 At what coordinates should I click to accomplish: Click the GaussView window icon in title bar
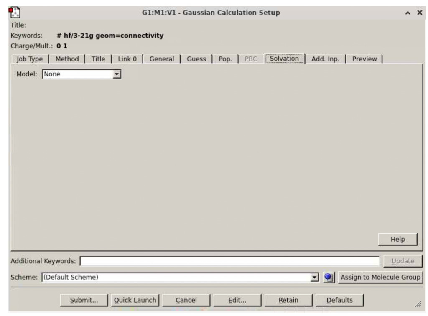coord(14,13)
